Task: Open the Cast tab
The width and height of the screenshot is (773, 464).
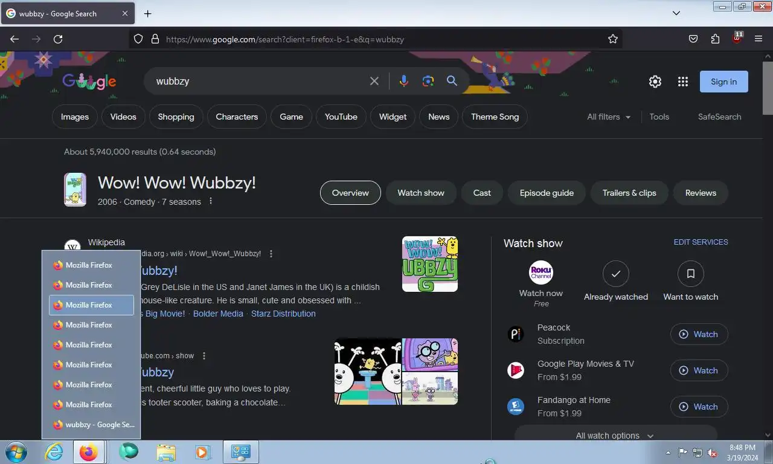Action: click(x=482, y=193)
